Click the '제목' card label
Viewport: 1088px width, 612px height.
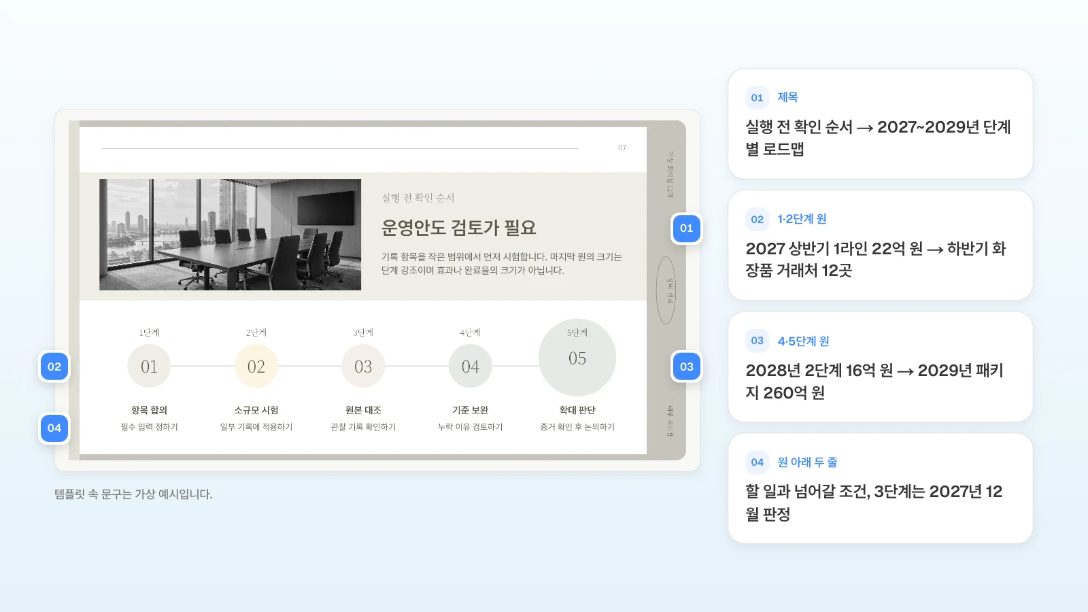tap(787, 97)
